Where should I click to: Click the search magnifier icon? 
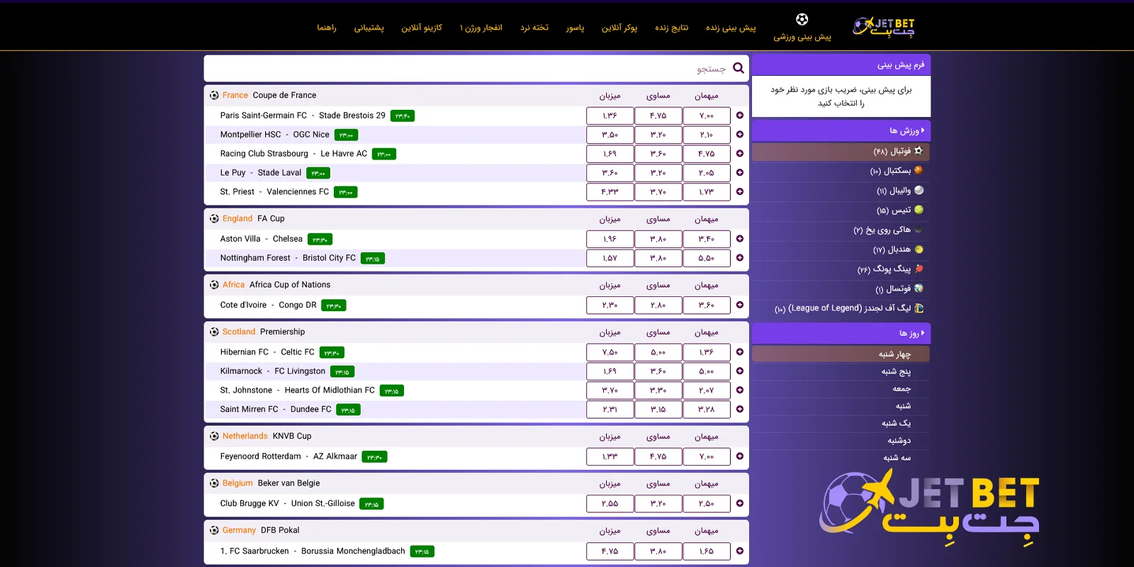tap(739, 68)
